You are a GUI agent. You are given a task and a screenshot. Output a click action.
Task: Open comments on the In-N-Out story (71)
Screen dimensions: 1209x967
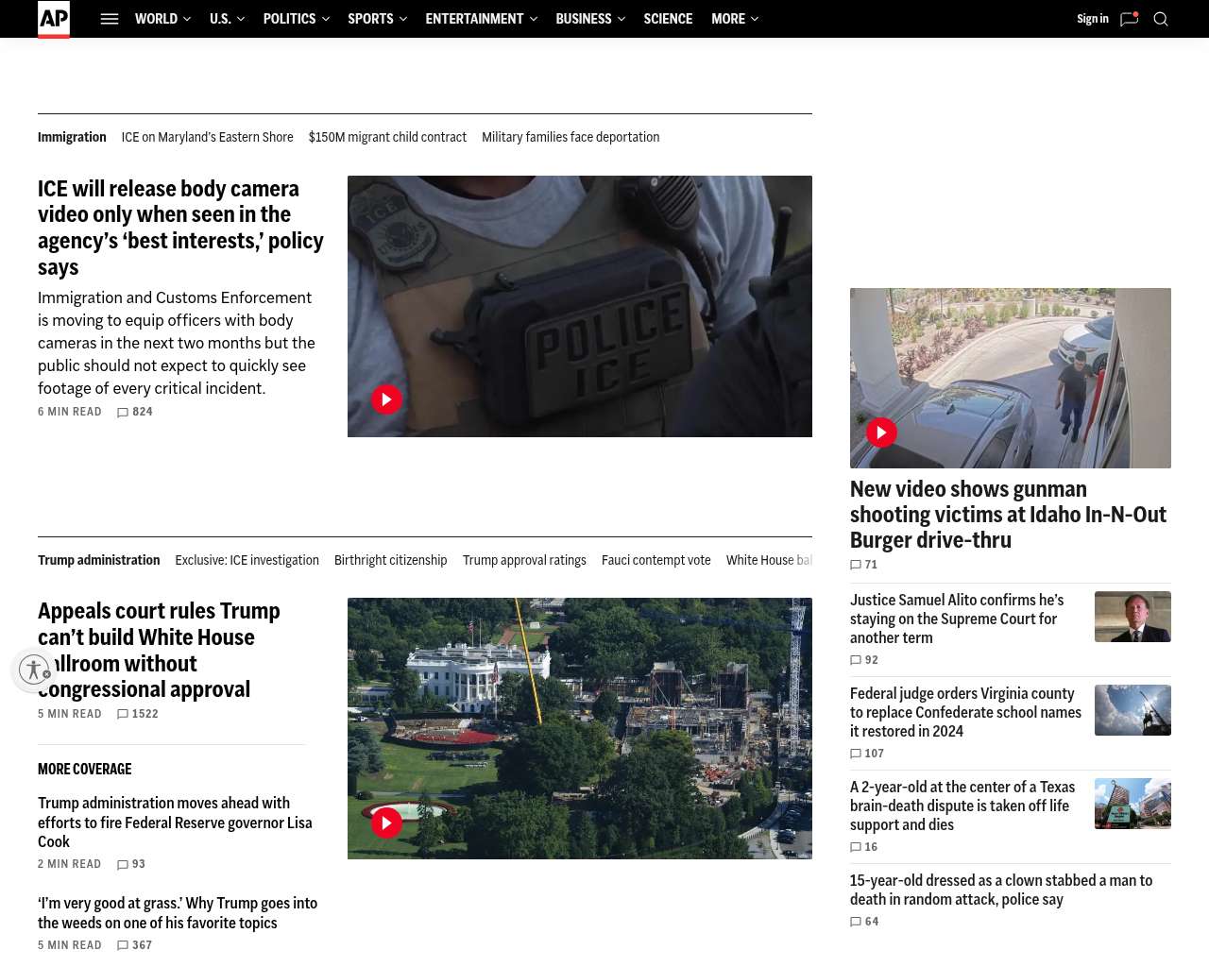(x=864, y=565)
